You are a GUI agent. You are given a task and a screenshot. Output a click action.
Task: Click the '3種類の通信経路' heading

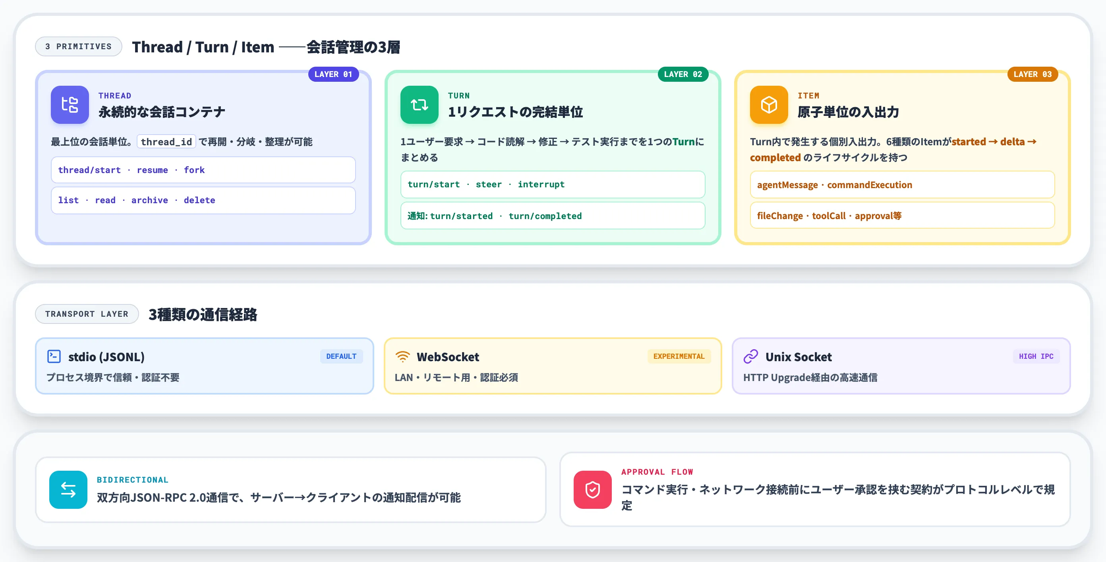[x=203, y=314]
